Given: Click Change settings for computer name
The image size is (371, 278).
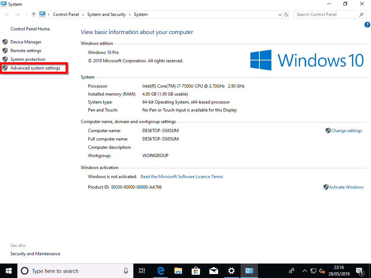Looking at the screenshot, I should pyautogui.click(x=346, y=131).
